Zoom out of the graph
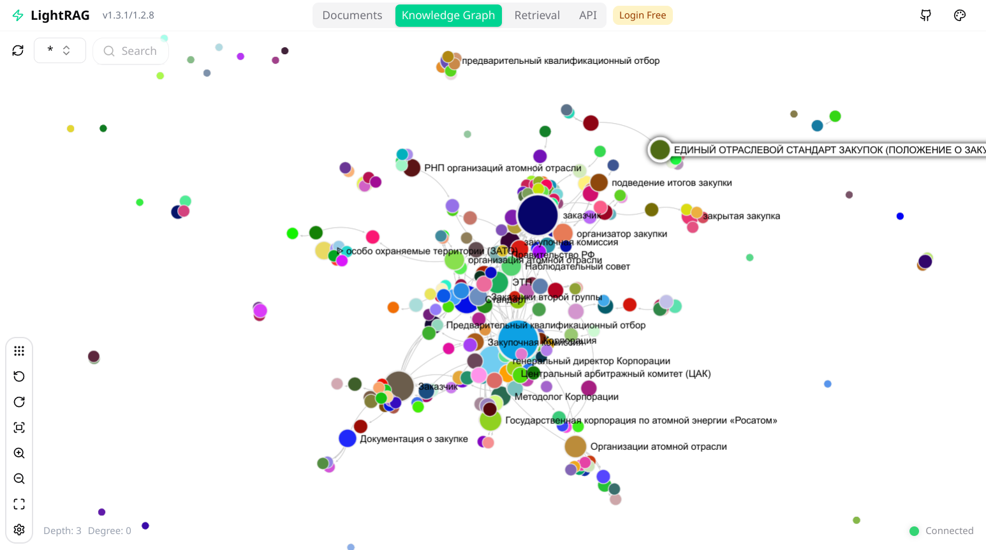The height and width of the screenshot is (550, 986). coord(19,479)
